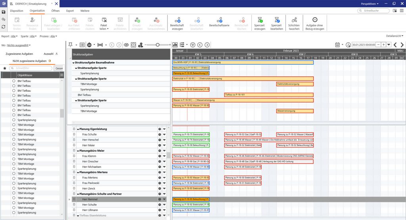Click Aufgabe ohne Bezug erzeugen
The image size is (406, 220).
[x=315, y=20]
